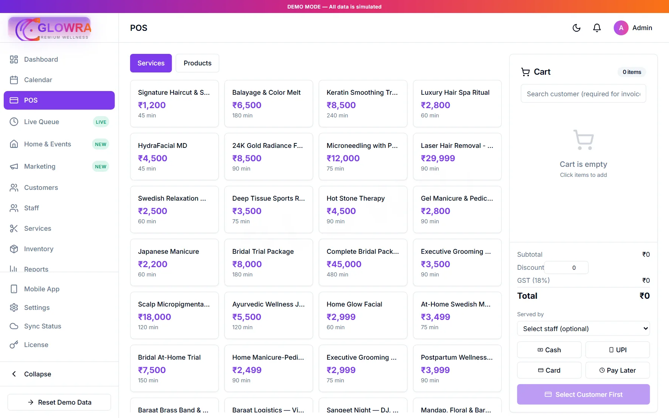
Task: Add Bridal Trial Package to cart
Action: [x=269, y=262]
